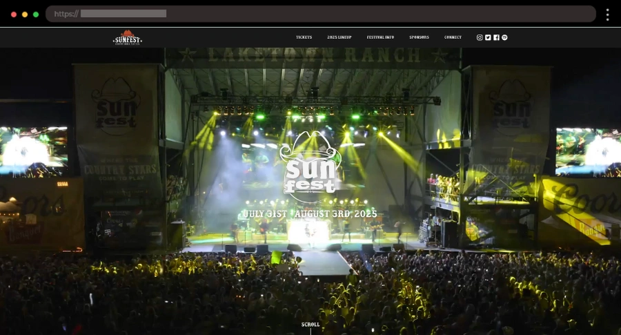The height and width of the screenshot is (335, 621).
Task: Click the red close window button
Action: click(14, 15)
